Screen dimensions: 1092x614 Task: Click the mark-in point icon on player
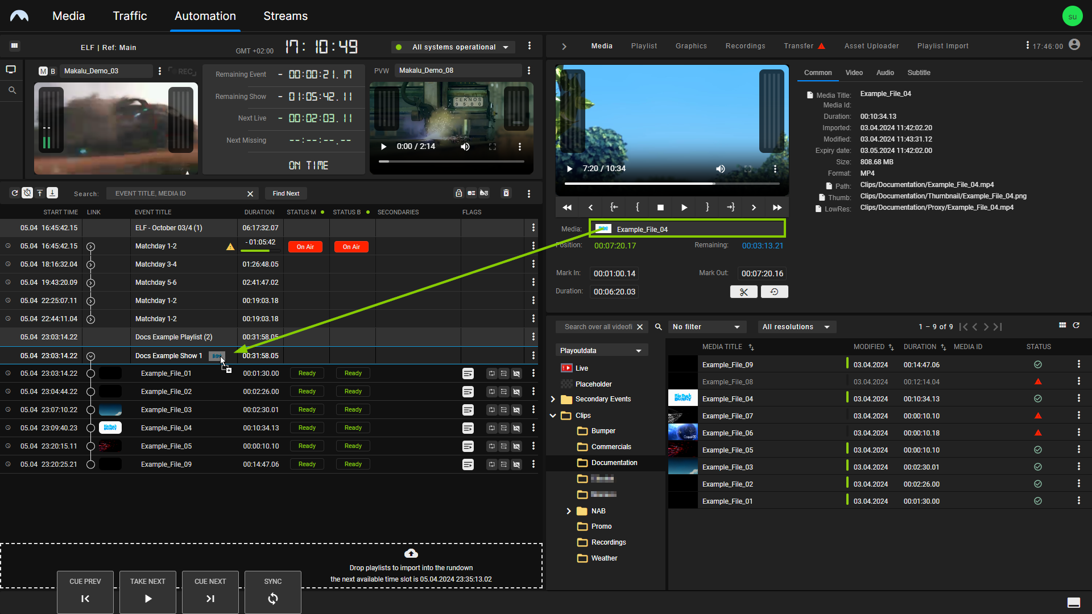click(x=637, y=207)
